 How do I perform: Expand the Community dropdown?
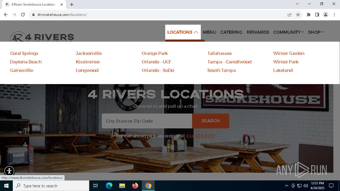(288, 32)
